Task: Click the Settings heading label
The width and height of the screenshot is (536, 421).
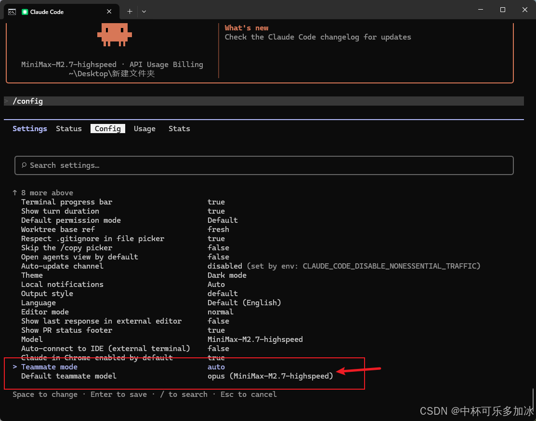Action: (x=30, y=129)
